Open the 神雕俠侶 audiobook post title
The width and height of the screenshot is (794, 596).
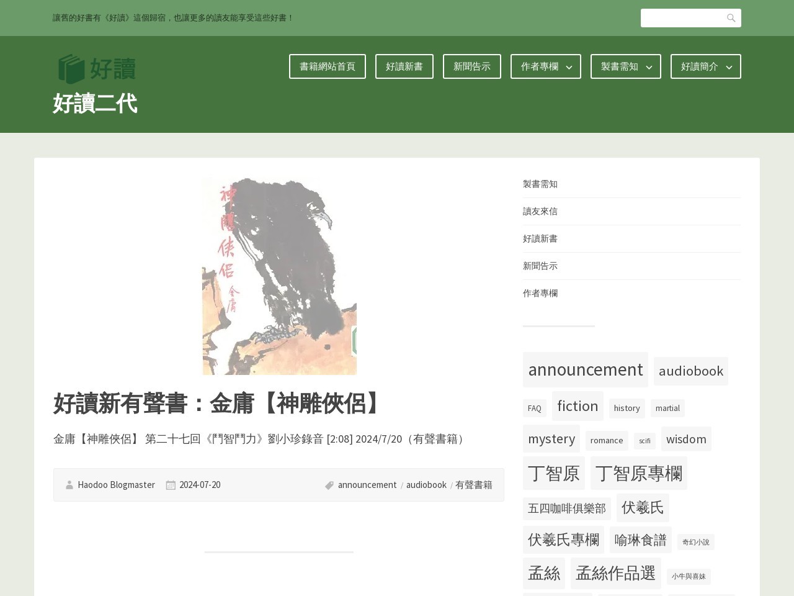pyautogui.click(x=217, y=404)
